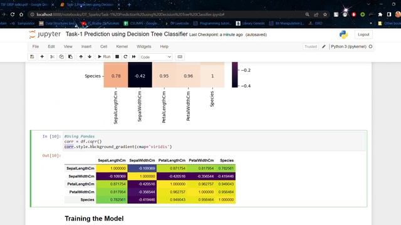The width and height of the screenshot is (401, 225).
Task: Share this page icon in address bar
Action: pyautogui.click(x=316, y=14)
